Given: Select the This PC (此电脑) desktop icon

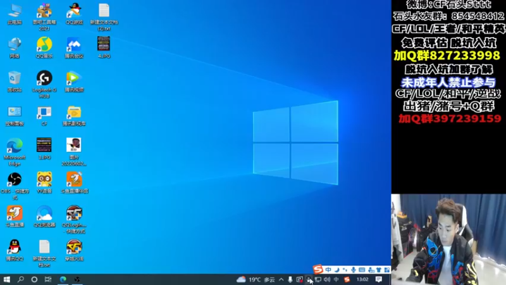Looking at the screenshot, I should (x=15, y=14).
